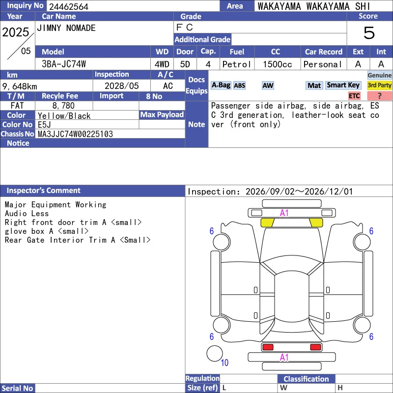Click the yellow 3rd Party badge

pyautogui.click(x=379, y=85)
